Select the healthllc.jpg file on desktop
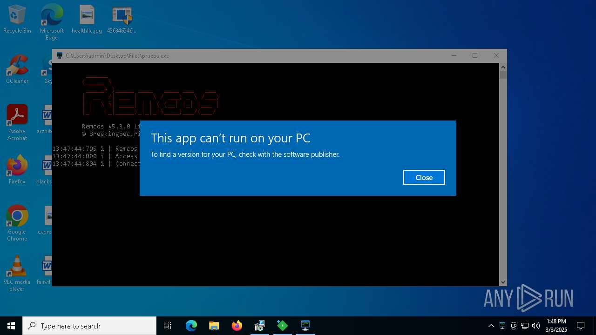 [87, 20]
